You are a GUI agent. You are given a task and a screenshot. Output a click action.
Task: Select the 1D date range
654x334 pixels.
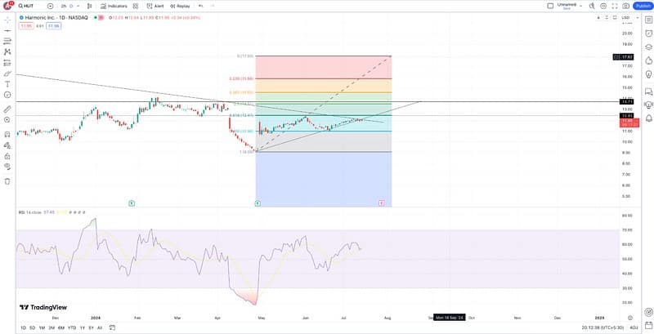pos(23,328)
